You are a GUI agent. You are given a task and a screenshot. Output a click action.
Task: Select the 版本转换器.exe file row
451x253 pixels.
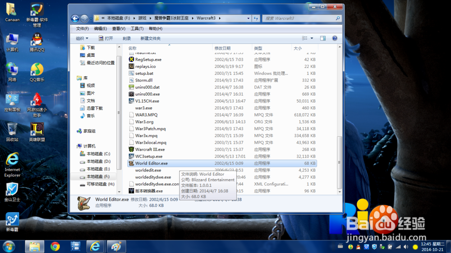tap(222, 191)
